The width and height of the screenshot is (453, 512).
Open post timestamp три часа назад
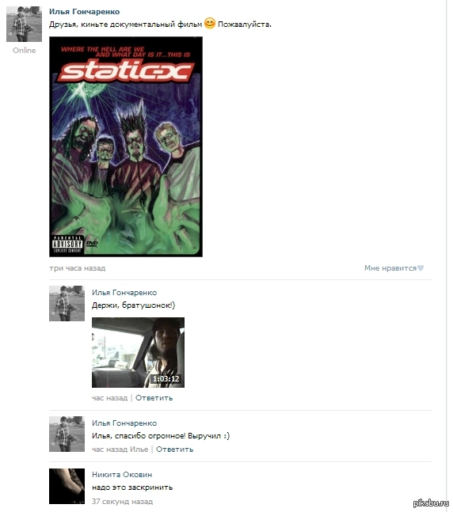click(x=77, y=268)
